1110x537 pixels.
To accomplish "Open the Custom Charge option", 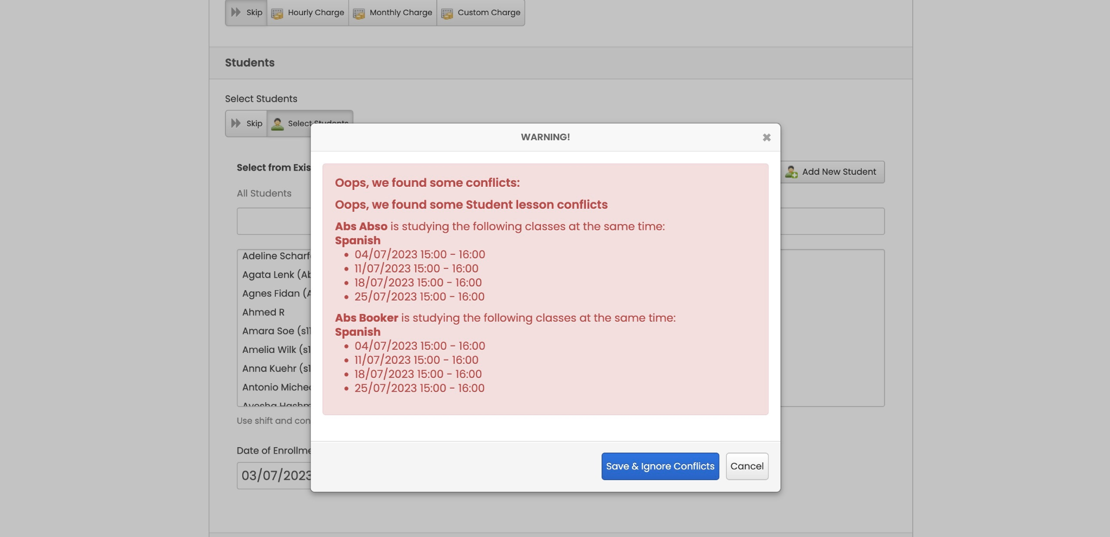I will [x=481, y=12].
